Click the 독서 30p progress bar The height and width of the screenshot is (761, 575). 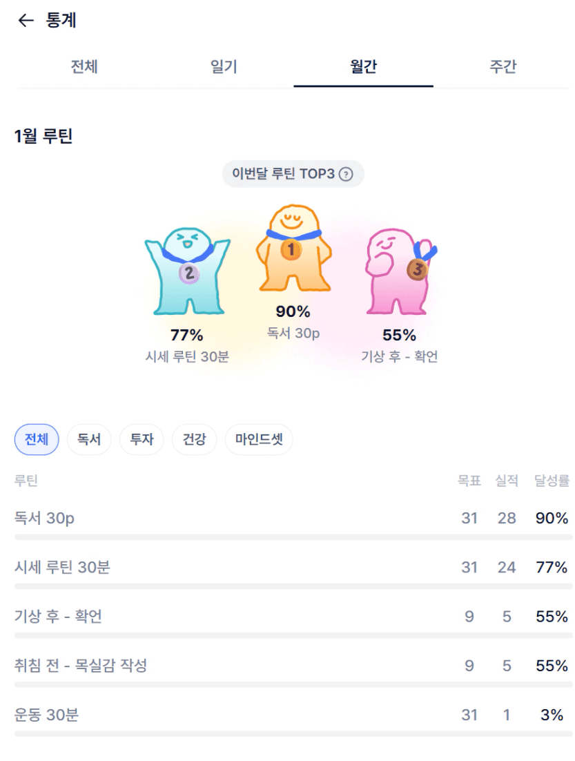[x=293, y=537]
